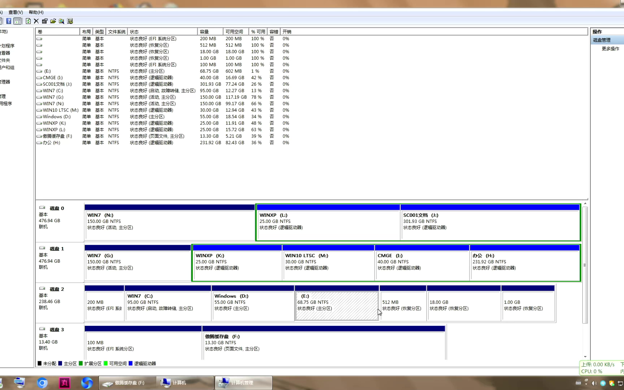The height and width of the screenshot is (390, 624).
Task: Click the Delete (X) toolbar icon
Action: [36, 21]
